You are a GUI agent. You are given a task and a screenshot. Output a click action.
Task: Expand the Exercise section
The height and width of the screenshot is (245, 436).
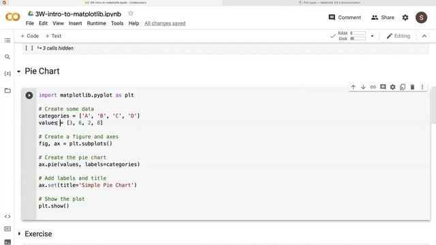19,234
